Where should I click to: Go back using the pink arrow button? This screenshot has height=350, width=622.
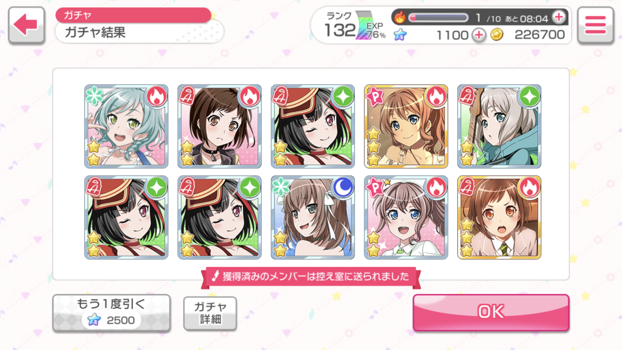tap(26, 24)
